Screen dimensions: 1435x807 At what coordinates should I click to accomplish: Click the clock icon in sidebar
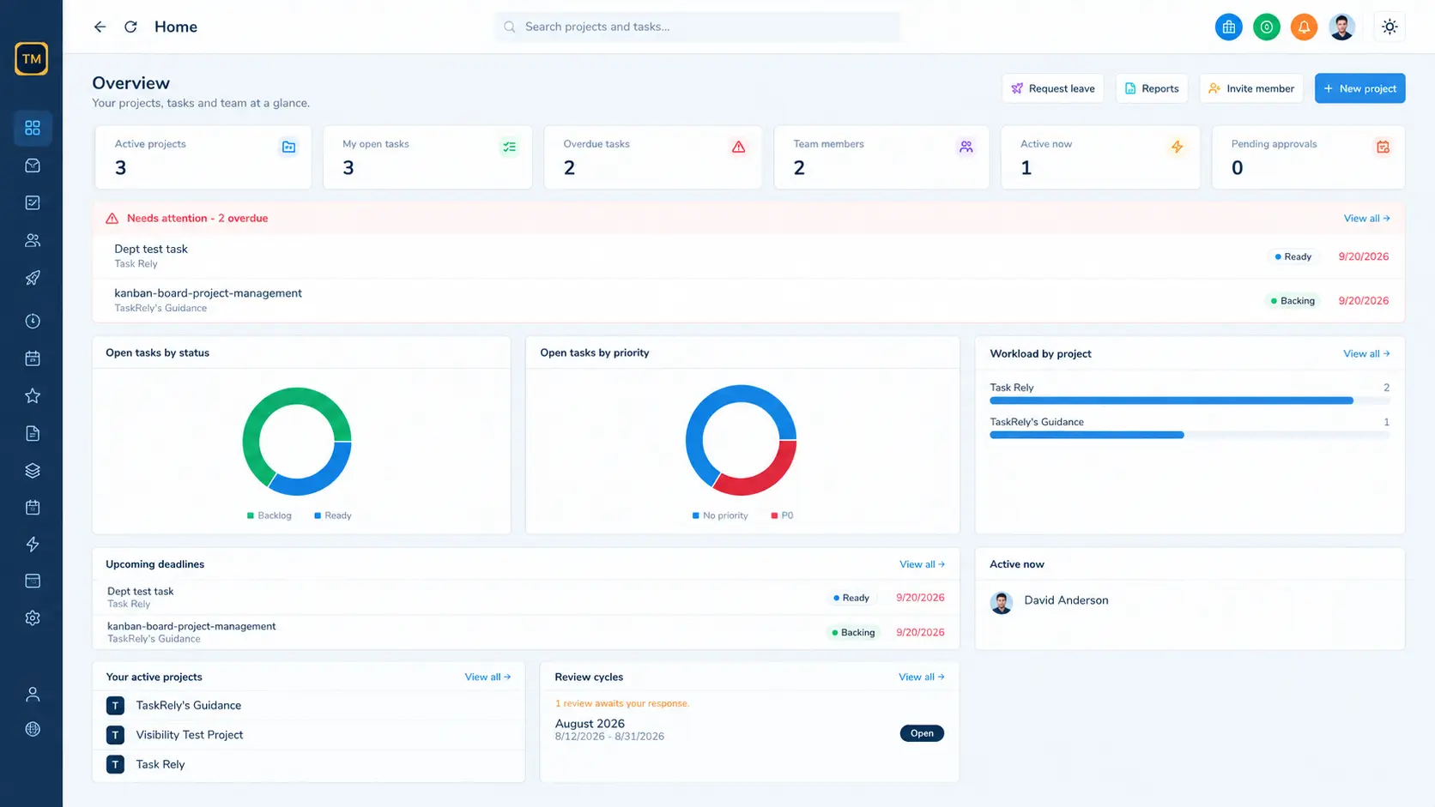pos(33,321)
